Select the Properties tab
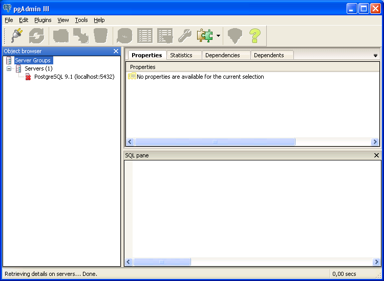Image resolution: width=384 pixels, height=281 pixels. tap(147, 55)
